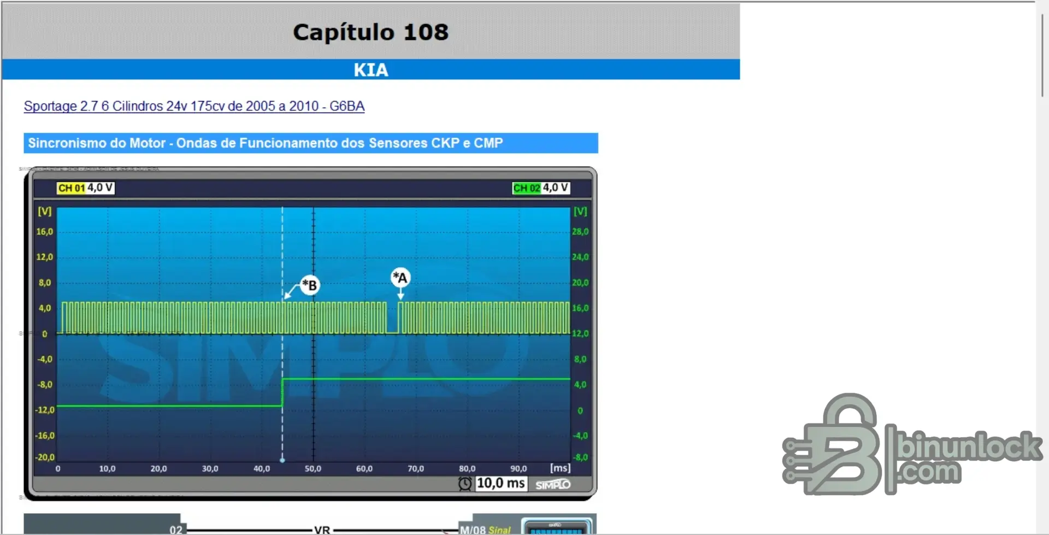Viewport: 1049px width, 535px height.
Task: Select the *B marker bubble on the waveform
Action: click(310, 285)
